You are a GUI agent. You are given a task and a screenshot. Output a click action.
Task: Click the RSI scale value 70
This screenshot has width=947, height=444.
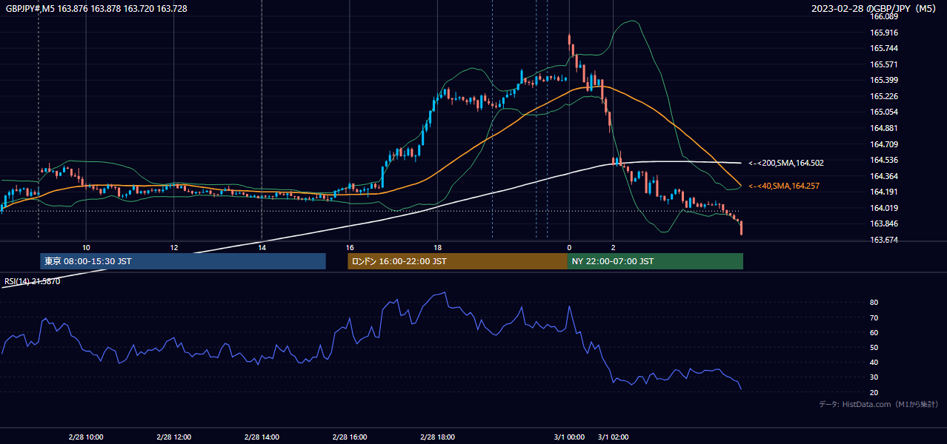pyautogui.click(x=874, y=317)
